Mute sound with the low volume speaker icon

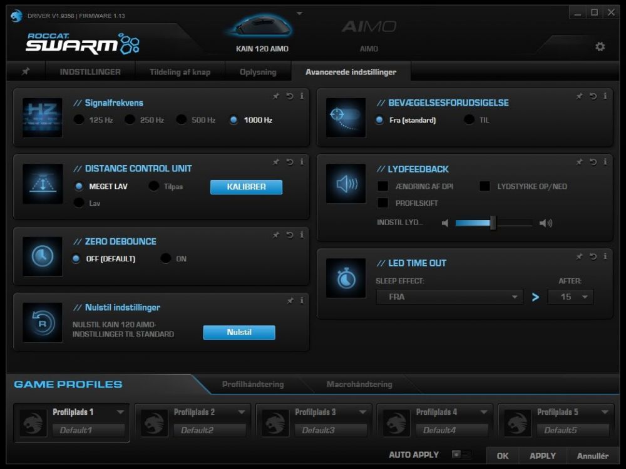tap(444, 223)
